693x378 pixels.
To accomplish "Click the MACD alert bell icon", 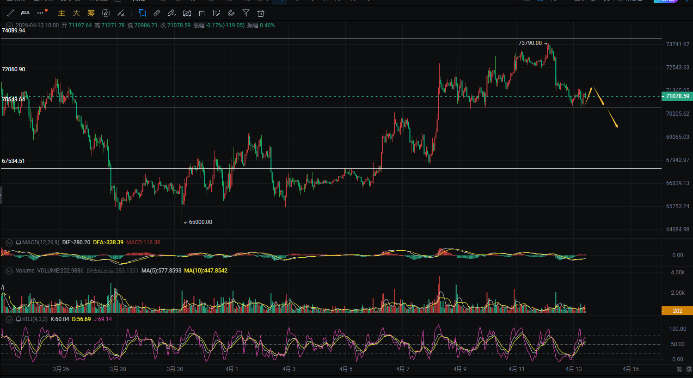I will click(x=18, y=242).
